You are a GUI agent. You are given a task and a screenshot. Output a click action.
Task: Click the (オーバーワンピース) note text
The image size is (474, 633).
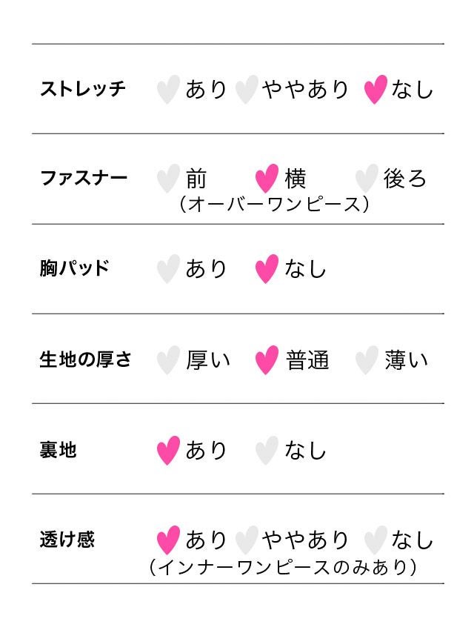(x=274, y=204)
